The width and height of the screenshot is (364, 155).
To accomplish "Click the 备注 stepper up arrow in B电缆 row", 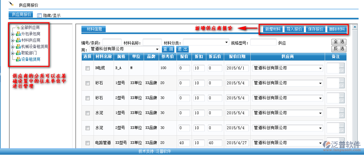I will point(342,66).
